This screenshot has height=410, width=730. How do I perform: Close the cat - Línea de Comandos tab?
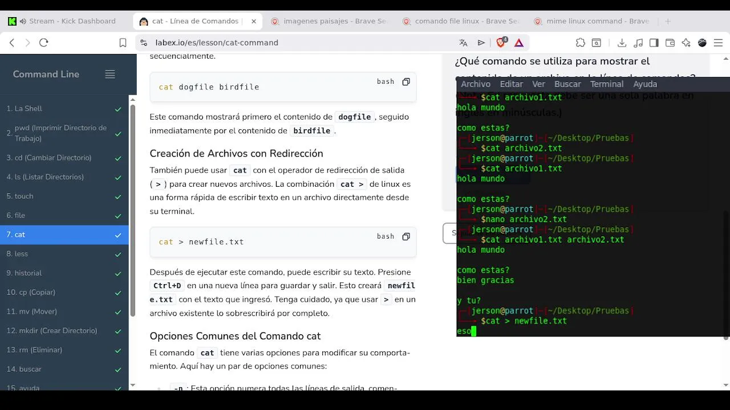pos(254,21)
